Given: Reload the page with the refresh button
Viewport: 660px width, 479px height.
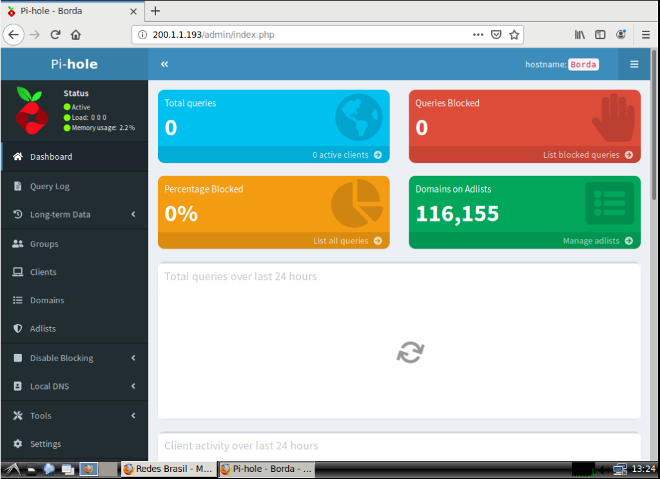Looking at the screenshot, I should pyautogui.click(x=55, y=35).
